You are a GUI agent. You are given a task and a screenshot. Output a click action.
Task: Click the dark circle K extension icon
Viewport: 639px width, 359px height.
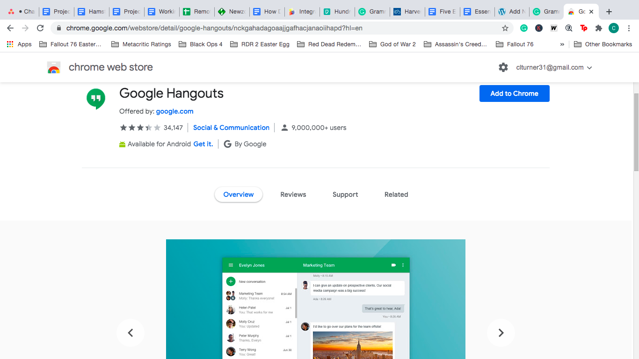539,28
